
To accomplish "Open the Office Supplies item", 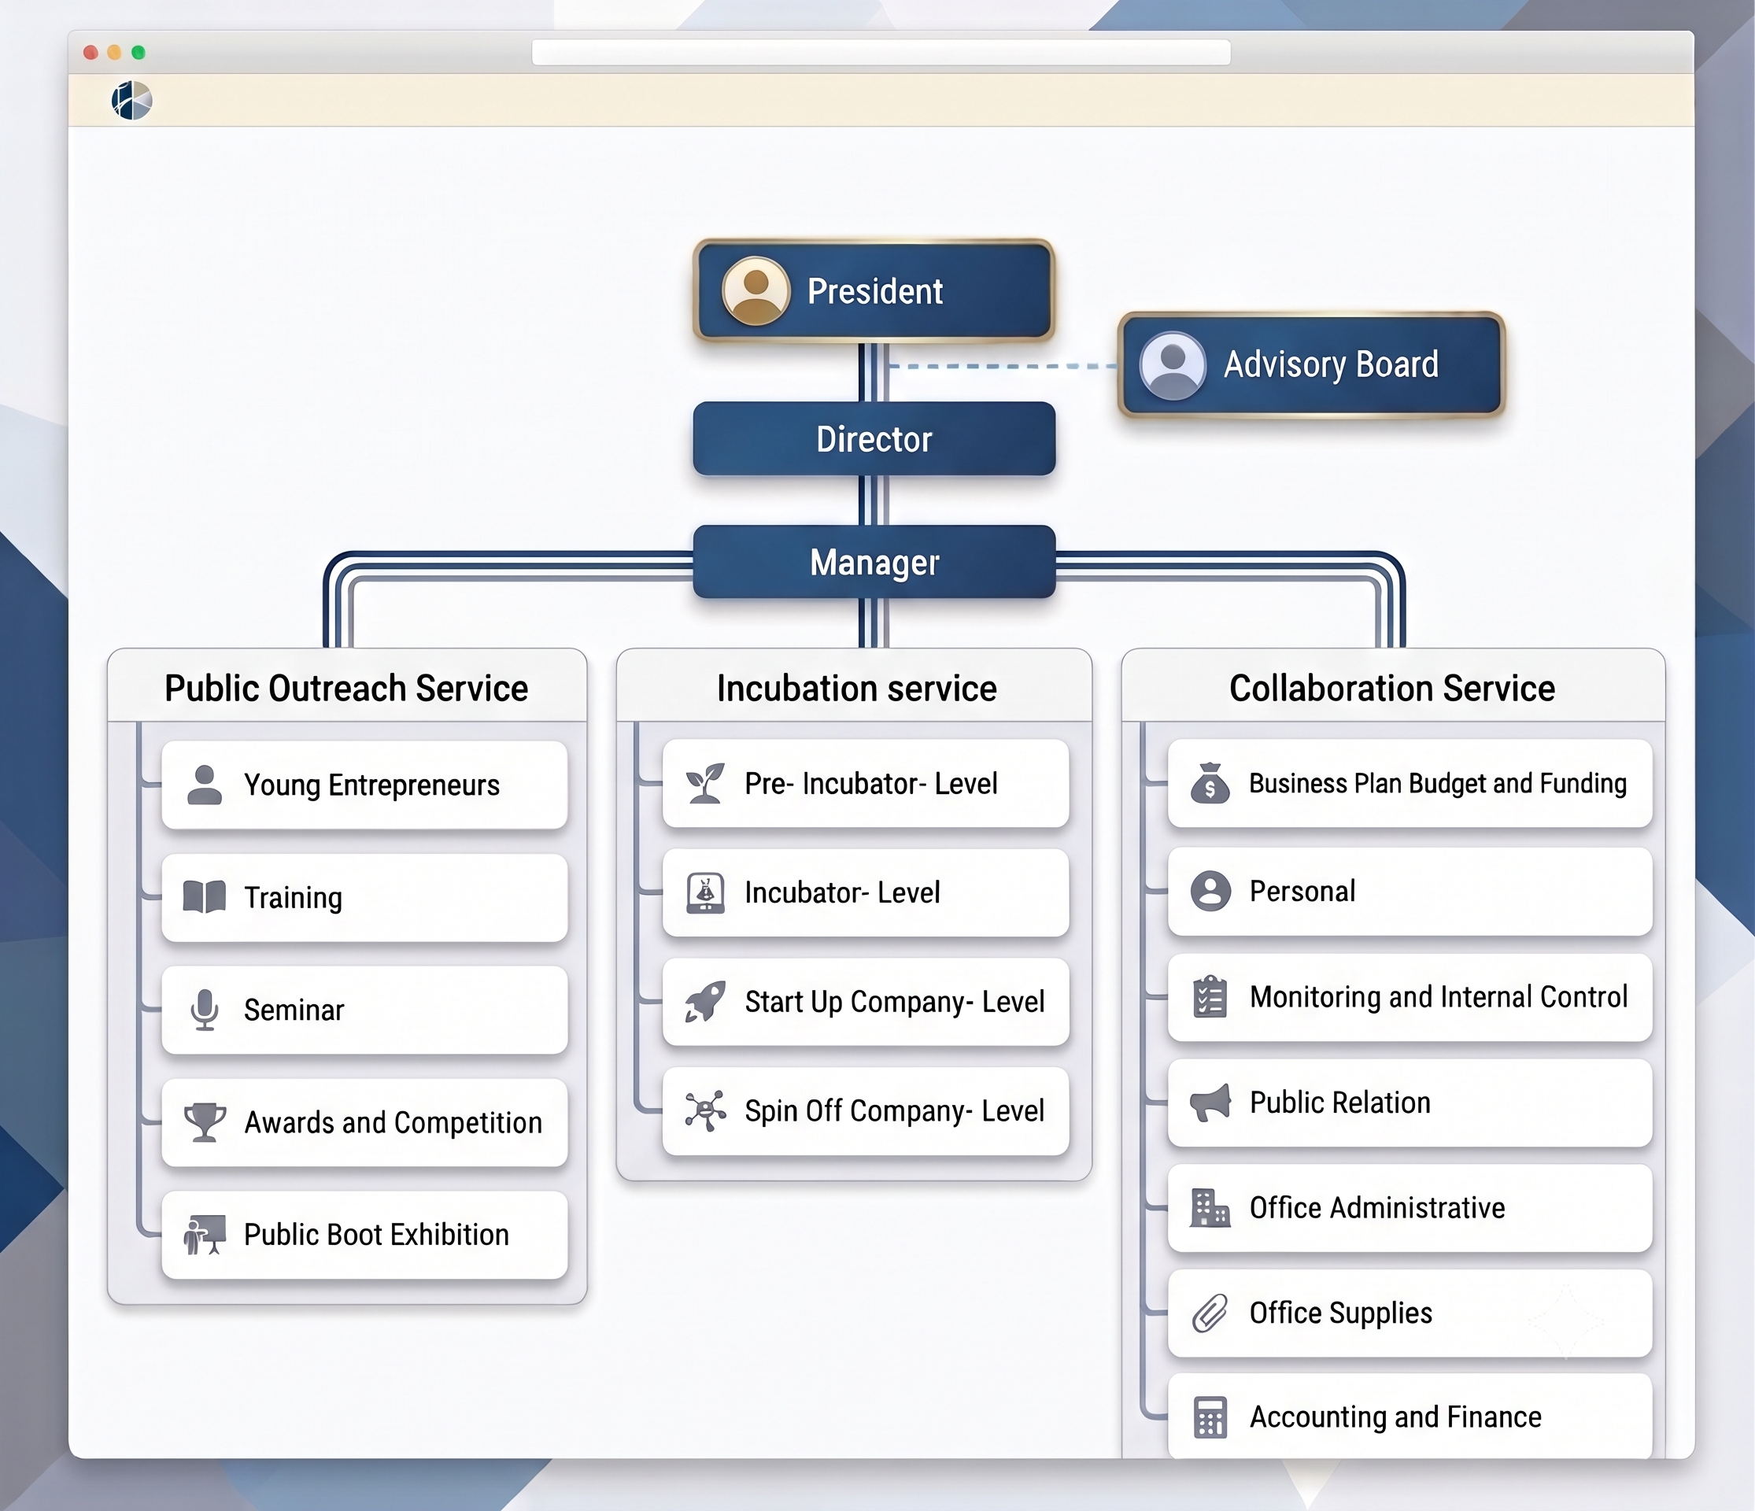I will coord(1410,1313).
